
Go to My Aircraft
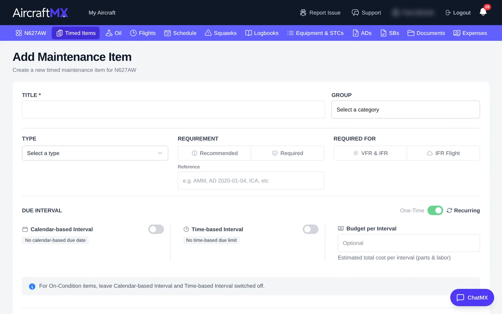pyautogui.click(x=102, y=13)
